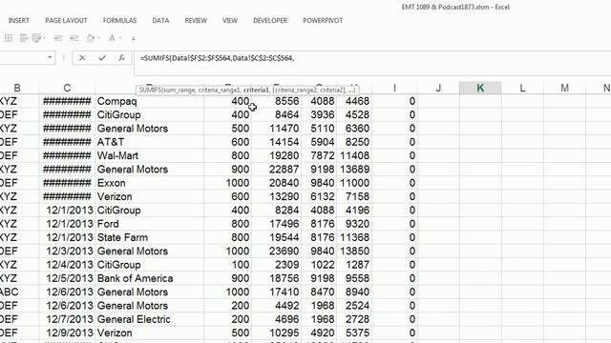Click criteria1 argument in the SUMIFS tooltip
The image size is (611, 343).
coord(256,90)
